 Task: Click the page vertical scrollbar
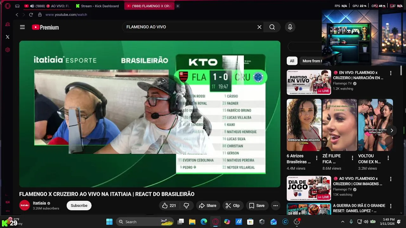click(401, 71)
